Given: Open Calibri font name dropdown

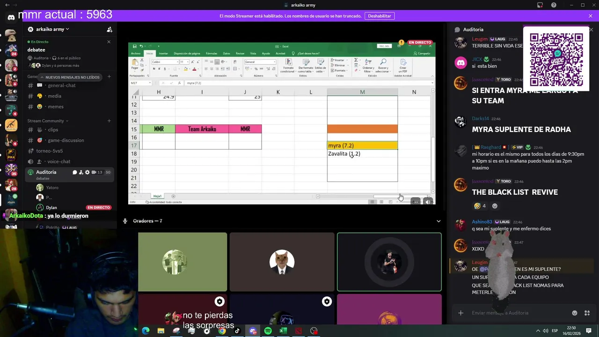Looking at the screenshot, I should tap(178, 62).
